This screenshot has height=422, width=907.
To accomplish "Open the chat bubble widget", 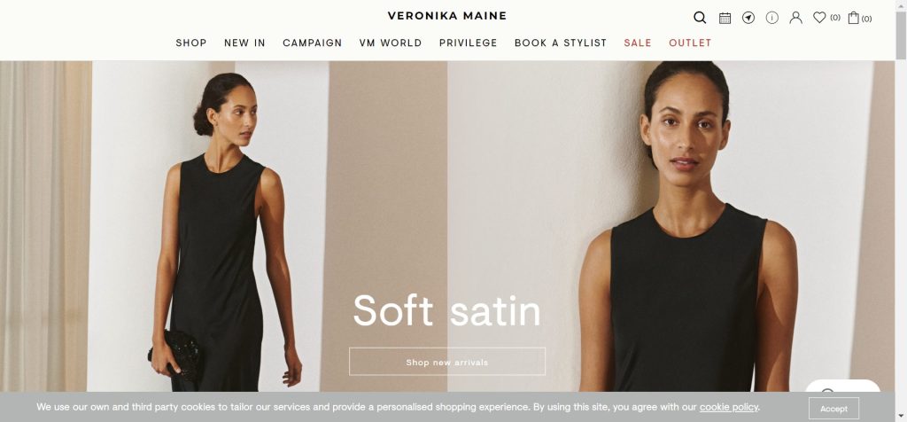I will tap(842, 387).
